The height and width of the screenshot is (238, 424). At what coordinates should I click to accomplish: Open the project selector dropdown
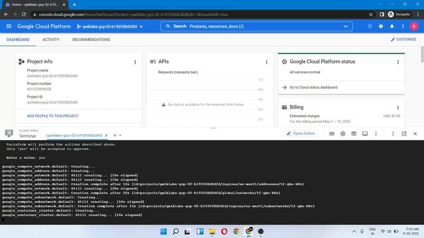pyautogui.click(x=110, y=26)
